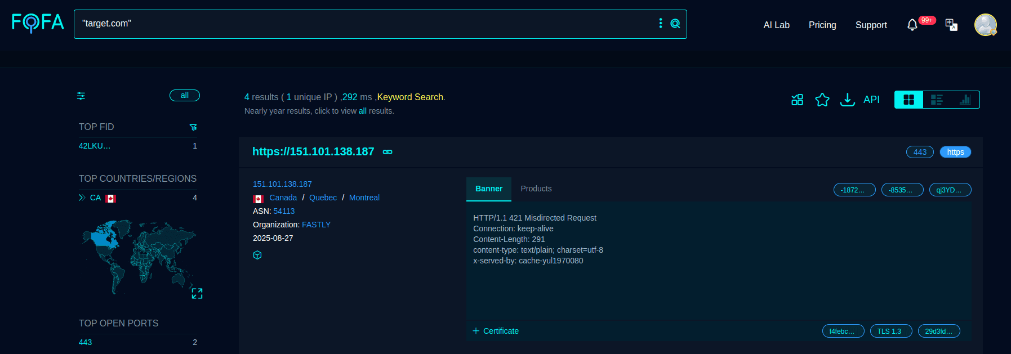Click IP link 151.101.138.187 in details
Image resolution: width=1011 pixels, height=354 pixels.
click(x=282, y=184)
